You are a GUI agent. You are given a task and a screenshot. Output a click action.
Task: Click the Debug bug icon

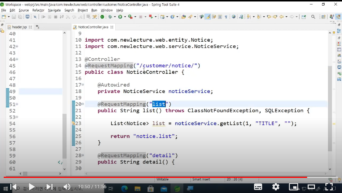[x=110, y=17]
